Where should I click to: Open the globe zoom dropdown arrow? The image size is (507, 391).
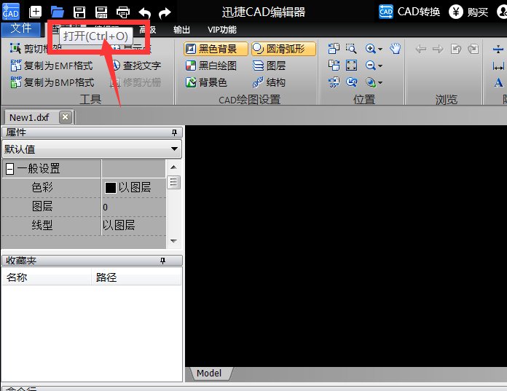coord(380,83)
